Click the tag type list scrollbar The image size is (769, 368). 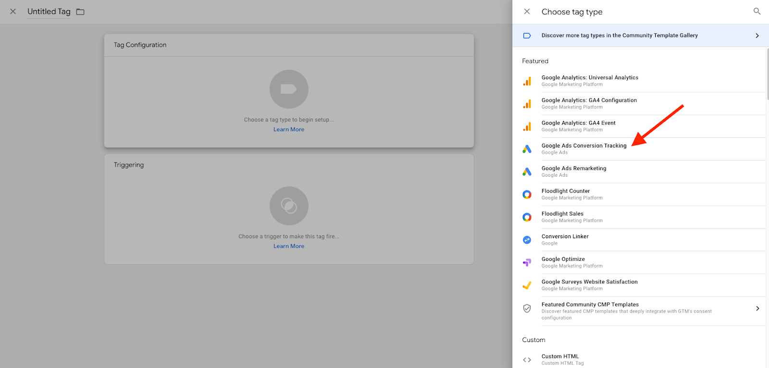click(767, 73)
